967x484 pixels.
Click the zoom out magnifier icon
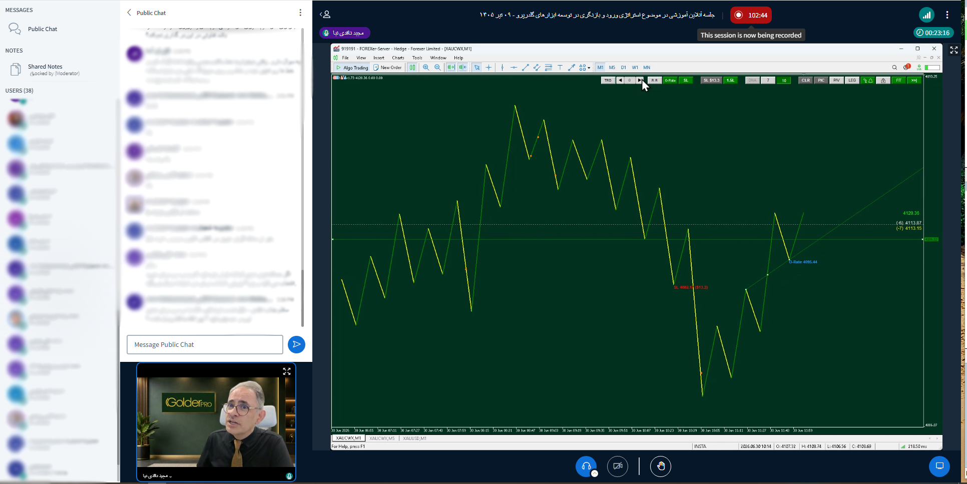(437, 68)
